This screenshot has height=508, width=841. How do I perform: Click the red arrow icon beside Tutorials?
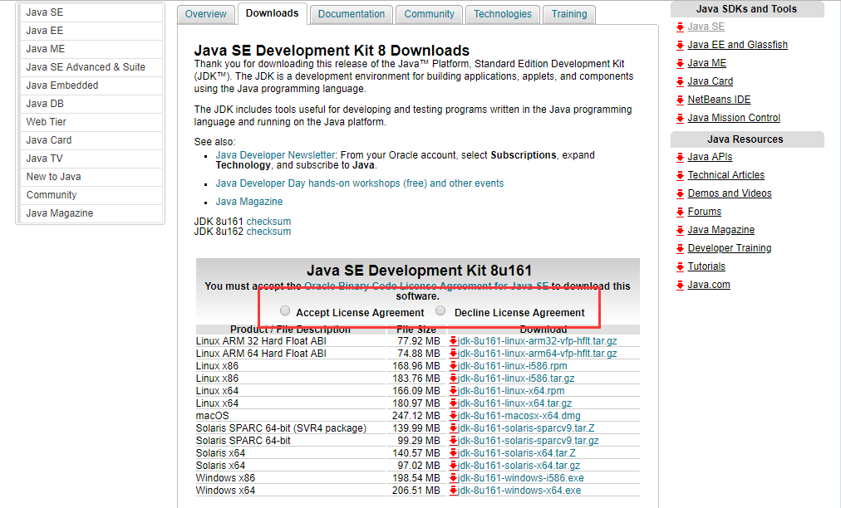pyautogui.click(x=680, y=266)
